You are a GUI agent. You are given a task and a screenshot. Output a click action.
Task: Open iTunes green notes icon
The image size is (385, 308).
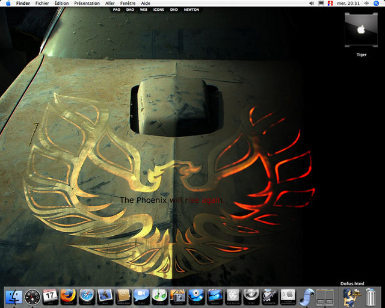pyautogui.click(x=159, y=297)
